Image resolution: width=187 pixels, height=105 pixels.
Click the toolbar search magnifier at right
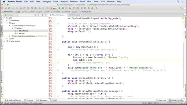[x=181, y=8]
